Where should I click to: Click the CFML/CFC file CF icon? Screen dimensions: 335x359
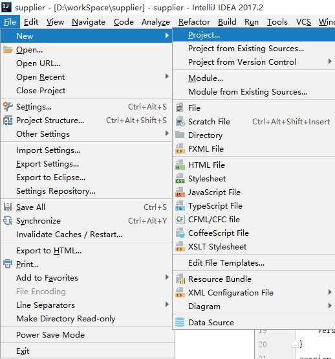pyautogui.click(x=180, y=219)
